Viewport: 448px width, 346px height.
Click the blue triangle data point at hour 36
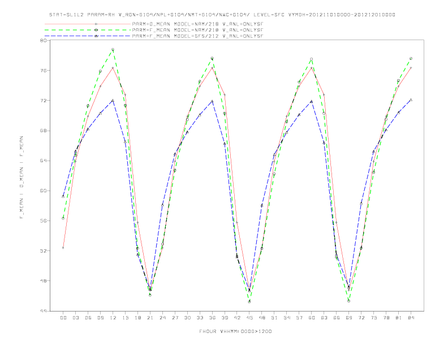coord(212,101)
